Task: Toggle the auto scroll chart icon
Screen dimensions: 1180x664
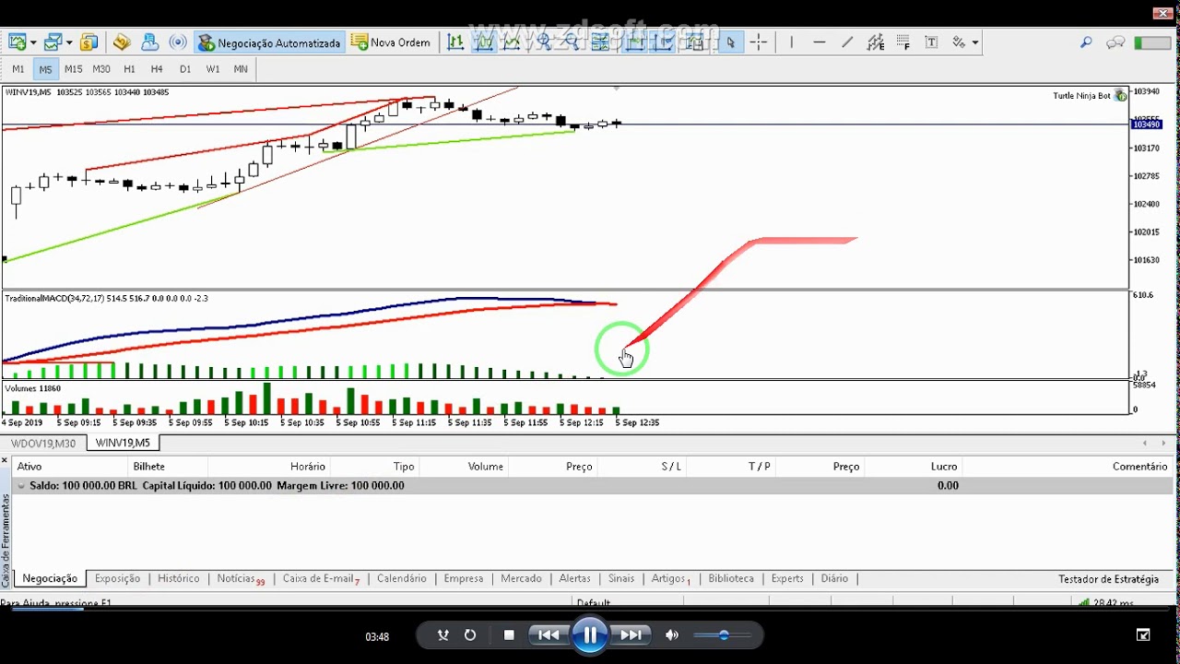Action: [x=634, y=42]
